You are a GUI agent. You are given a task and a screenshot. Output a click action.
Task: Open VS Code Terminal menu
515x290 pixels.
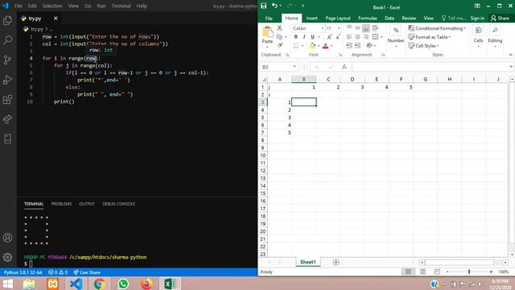click(121, 6)
